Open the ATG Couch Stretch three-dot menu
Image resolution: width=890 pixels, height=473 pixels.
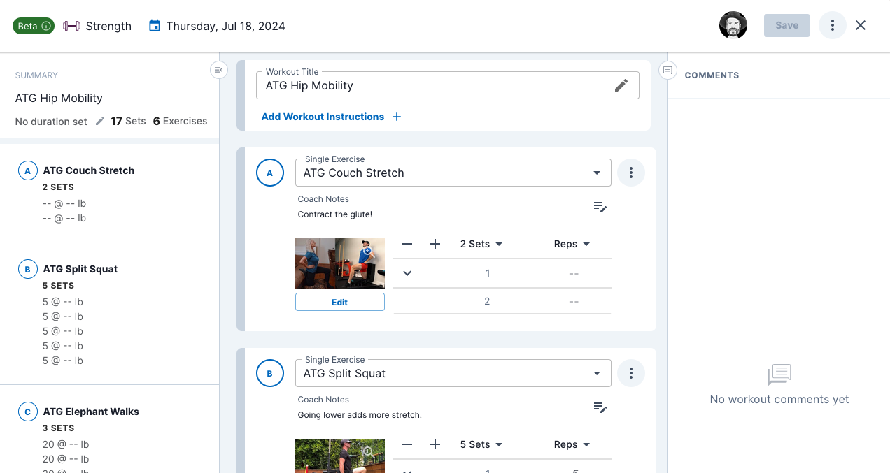tap(631, 173)
